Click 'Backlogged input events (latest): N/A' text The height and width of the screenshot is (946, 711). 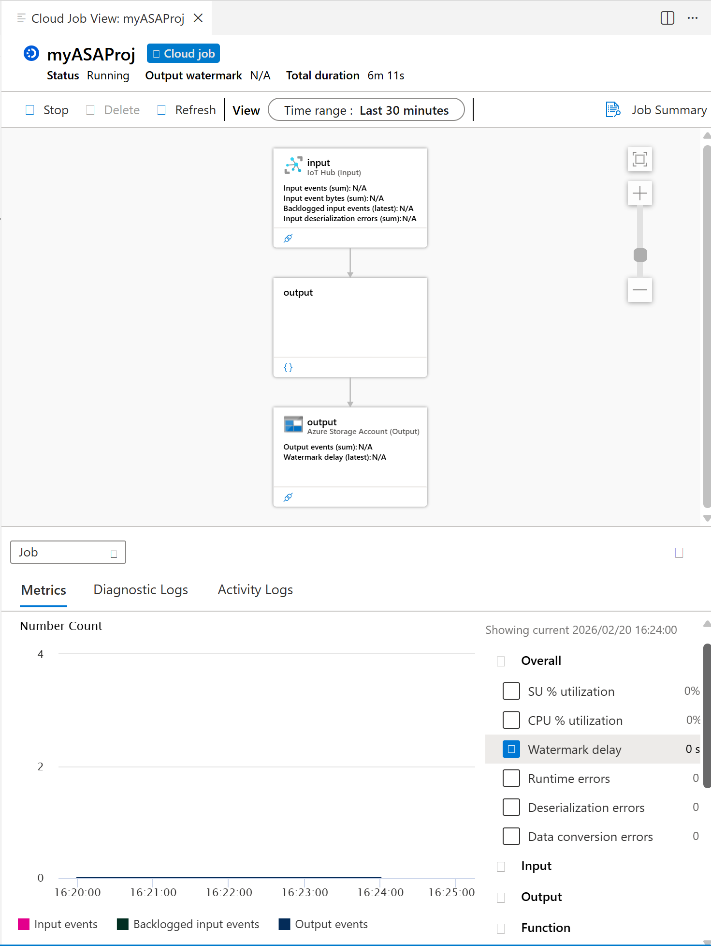coord(348,209)
